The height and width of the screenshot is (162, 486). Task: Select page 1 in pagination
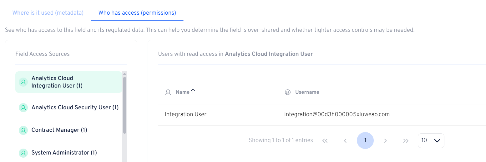365,141
